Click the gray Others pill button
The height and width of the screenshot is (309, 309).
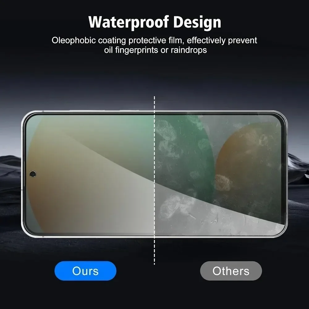(x=231, y=271)
